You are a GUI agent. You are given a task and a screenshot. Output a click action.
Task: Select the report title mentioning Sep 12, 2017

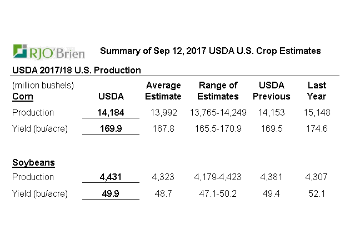(210, 51)
